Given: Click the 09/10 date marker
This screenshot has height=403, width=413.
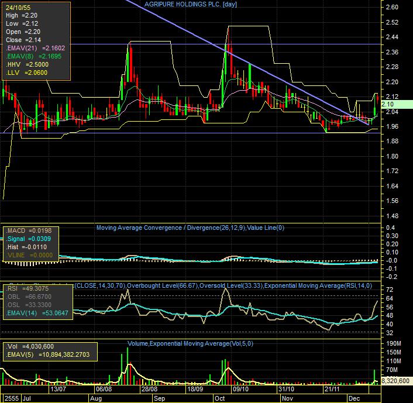Looking at the screenshot, I should click(x=241, y=389).
